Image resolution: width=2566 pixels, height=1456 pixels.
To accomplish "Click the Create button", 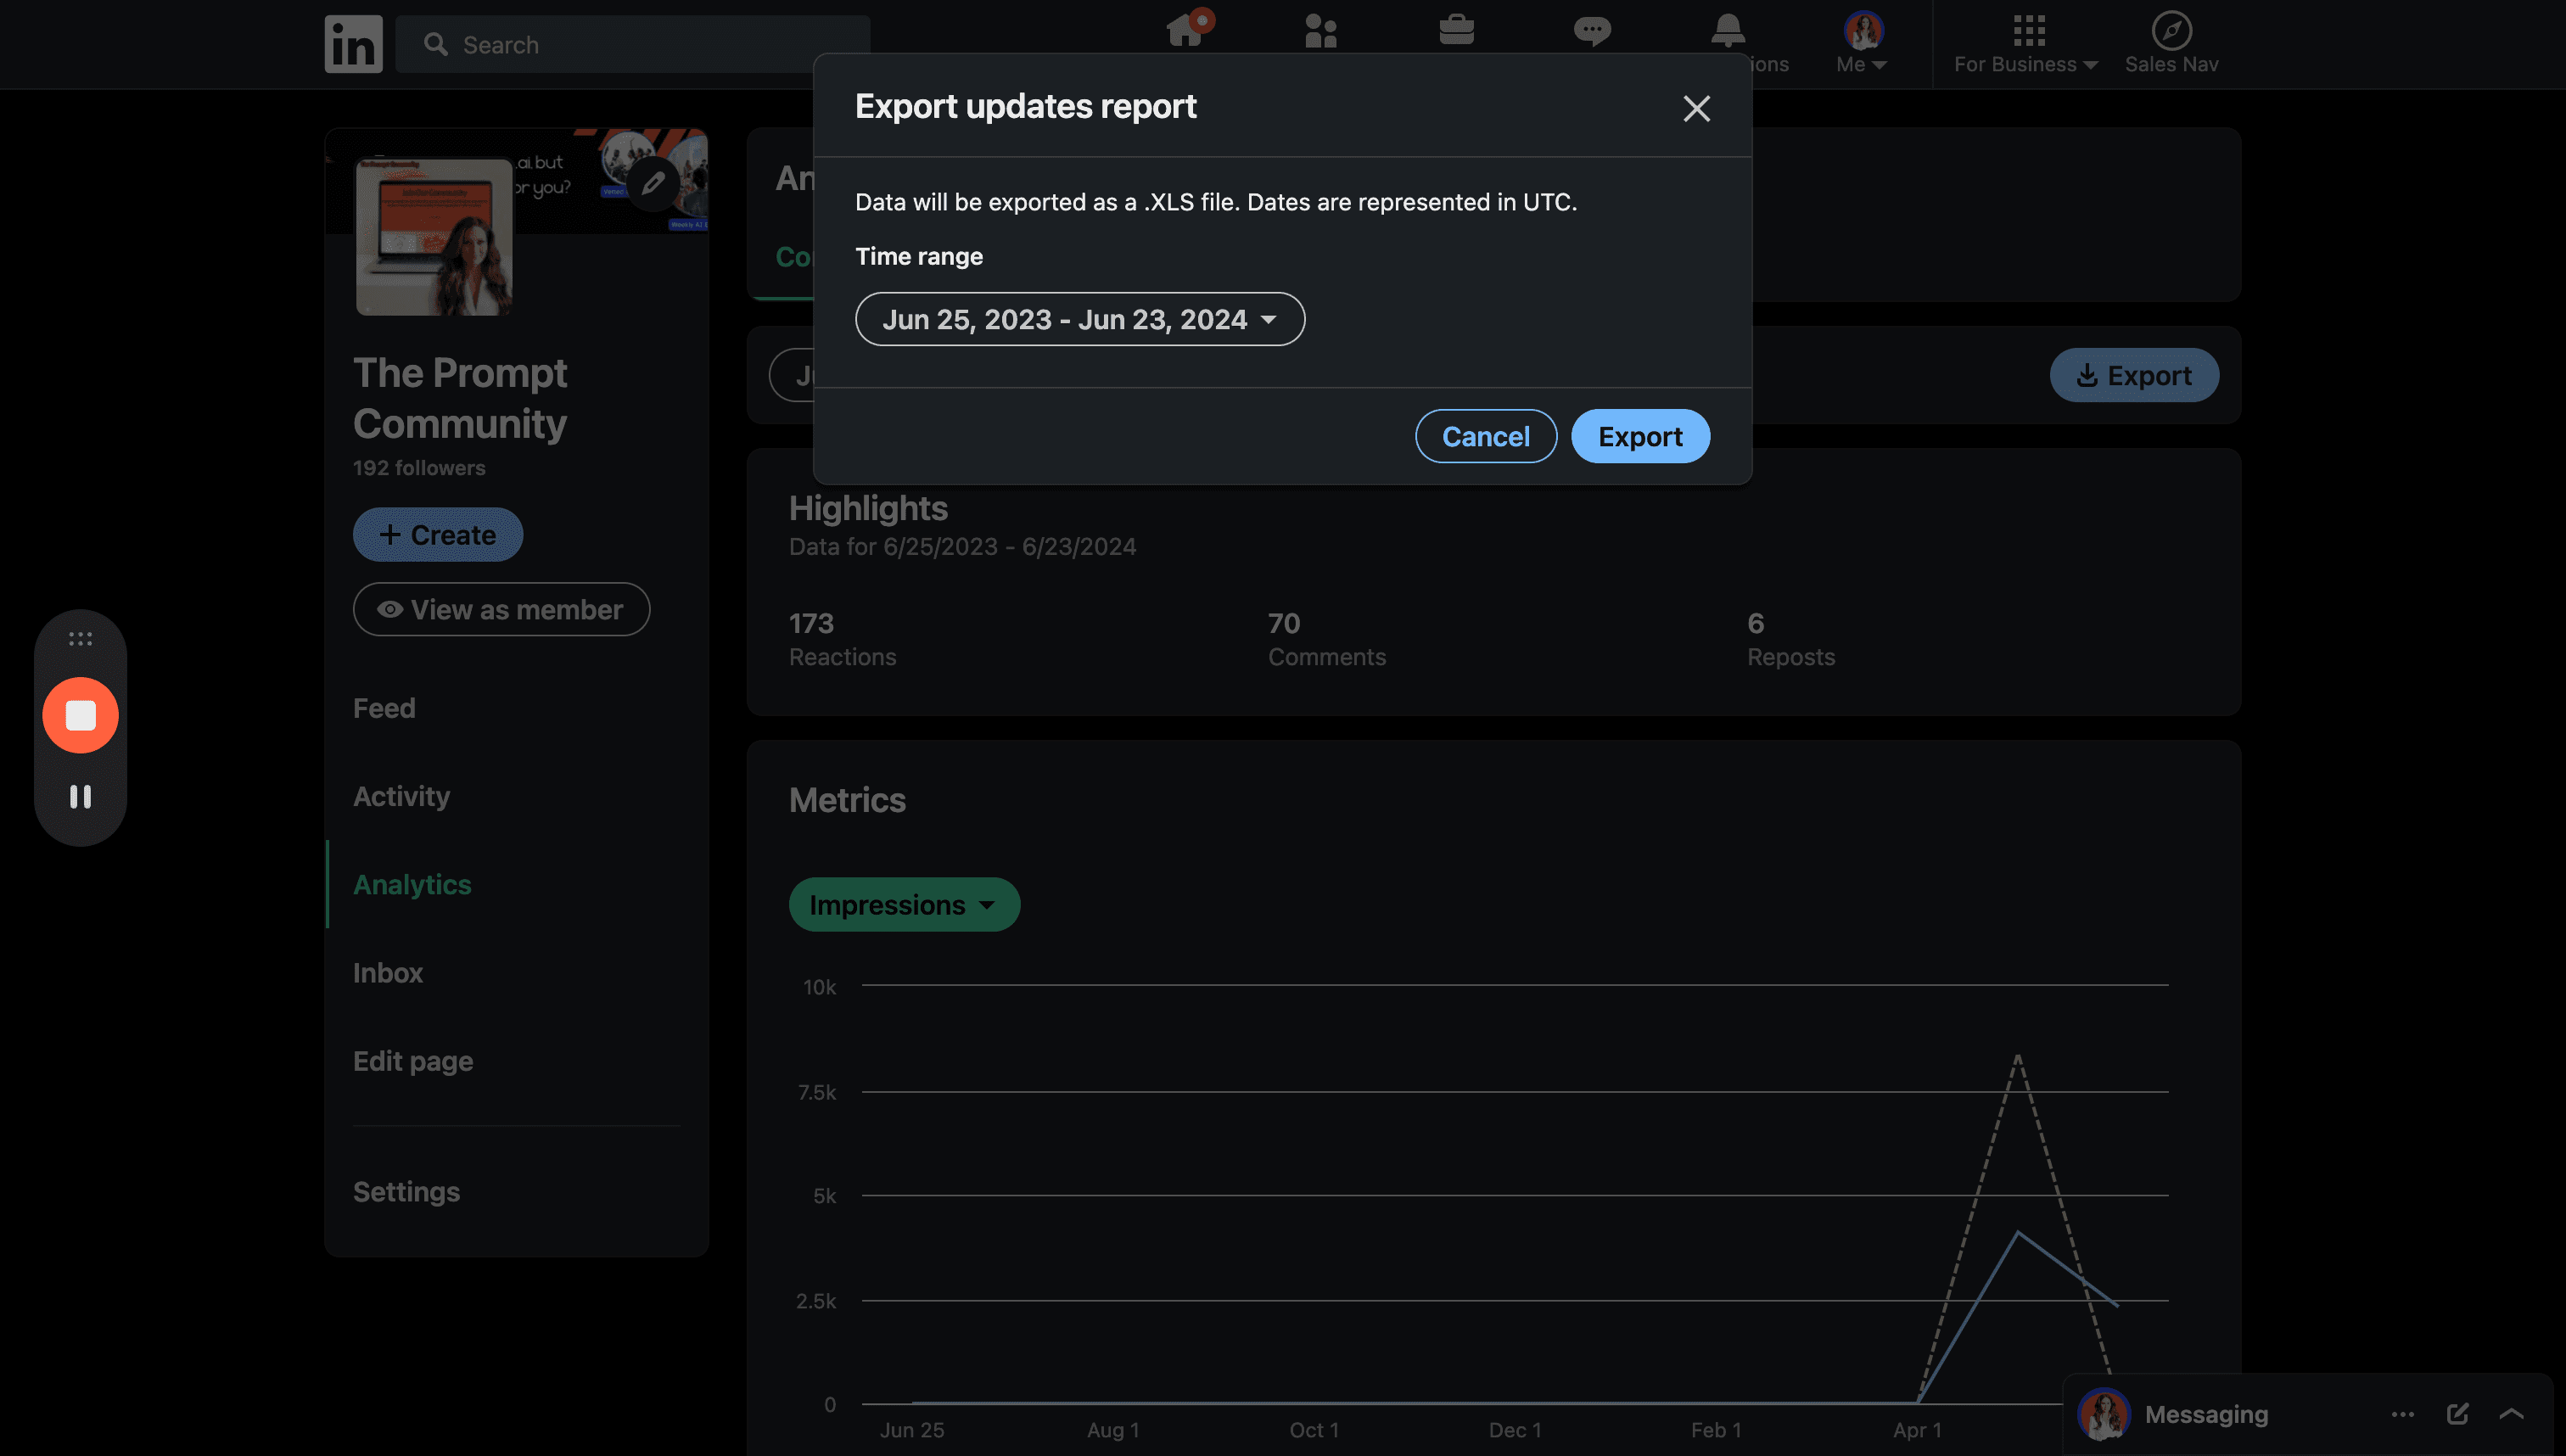I will (438, 534).
